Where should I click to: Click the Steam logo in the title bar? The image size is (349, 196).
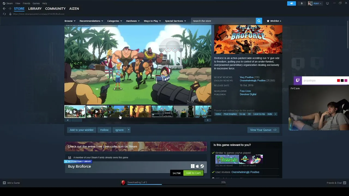click(x=4, y=3)
